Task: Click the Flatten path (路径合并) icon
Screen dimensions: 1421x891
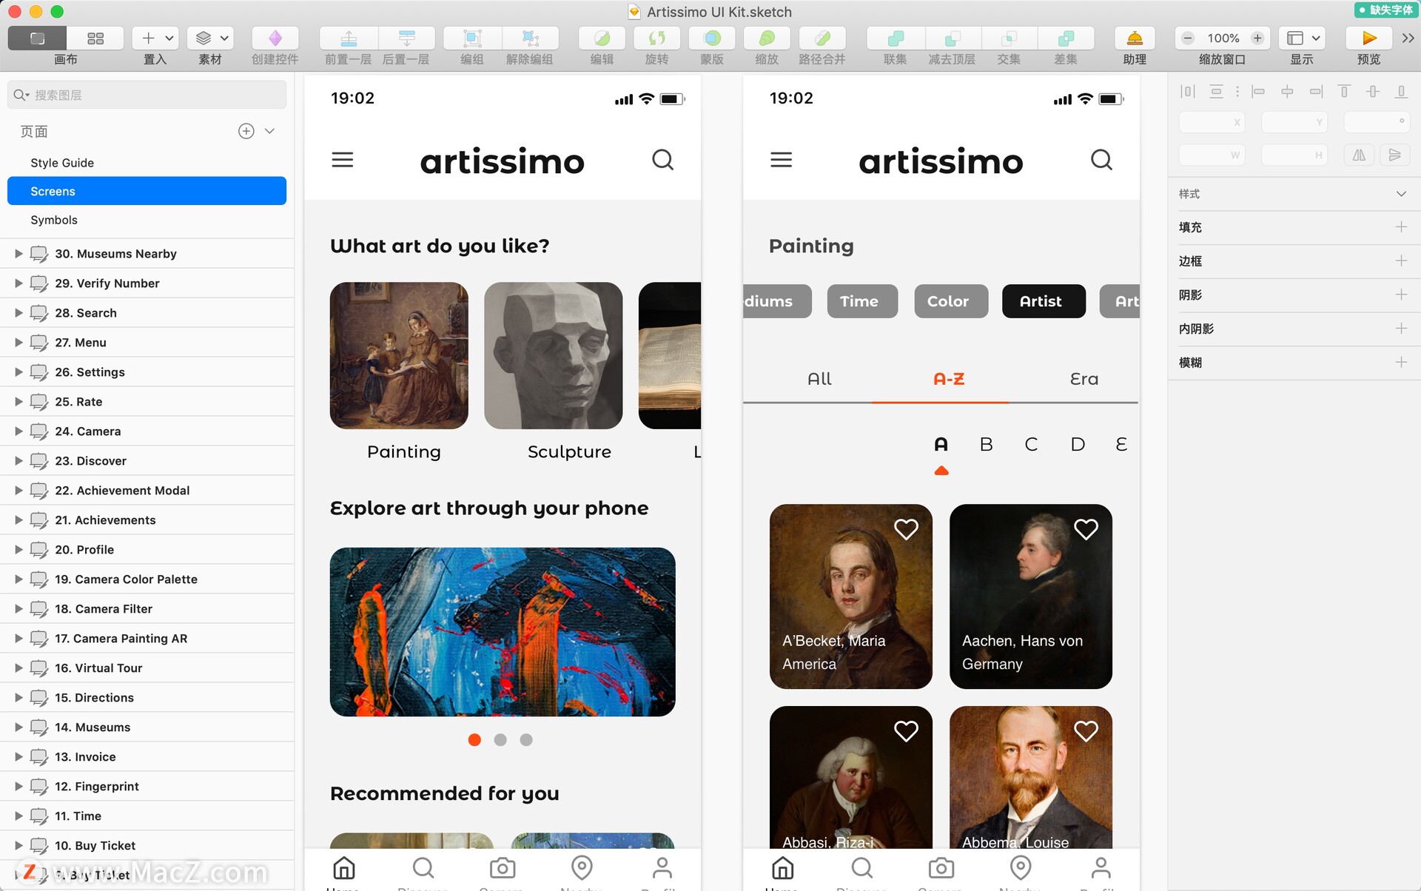Action: pyautogui.click(x=822, y=38)
